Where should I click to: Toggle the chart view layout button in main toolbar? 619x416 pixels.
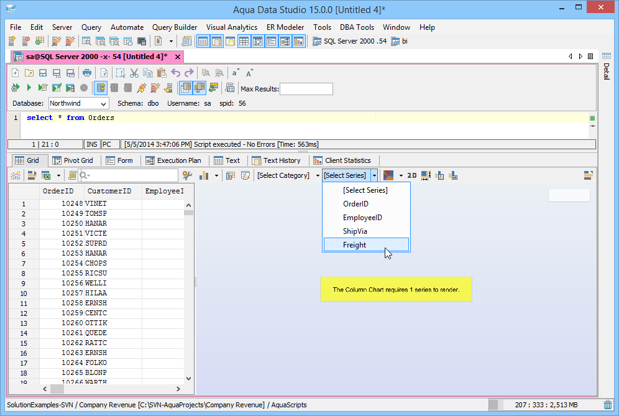(x=298, y=41)
